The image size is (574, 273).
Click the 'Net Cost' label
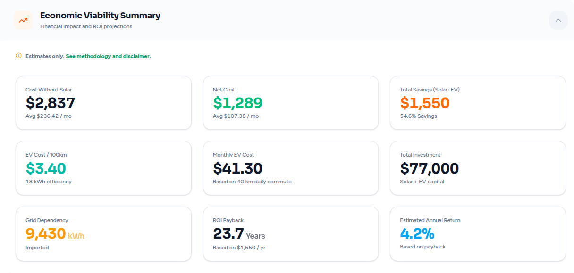224,90
